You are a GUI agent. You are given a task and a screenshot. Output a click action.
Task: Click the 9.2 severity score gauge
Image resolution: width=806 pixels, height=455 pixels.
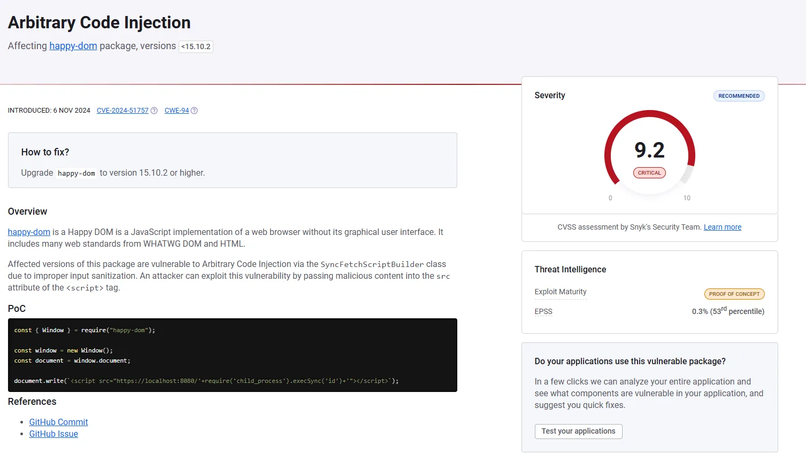tap(649, 154)
